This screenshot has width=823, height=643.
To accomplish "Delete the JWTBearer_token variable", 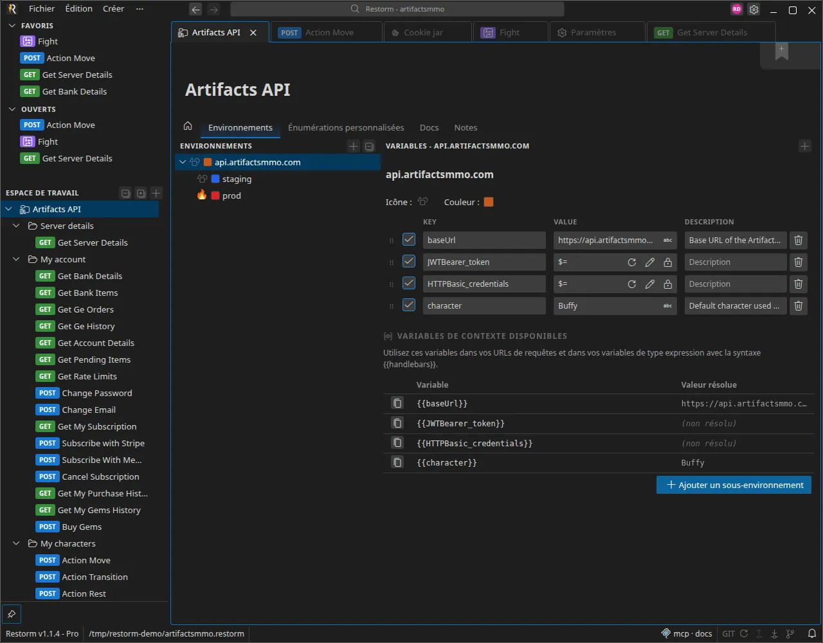I will pos(798,262).
